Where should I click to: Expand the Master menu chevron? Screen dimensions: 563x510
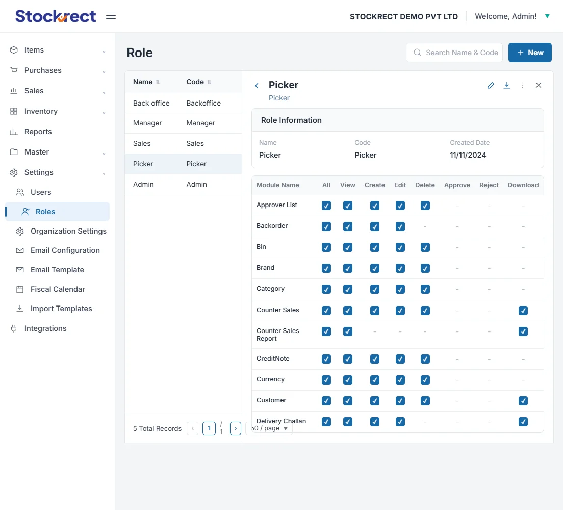104,154
